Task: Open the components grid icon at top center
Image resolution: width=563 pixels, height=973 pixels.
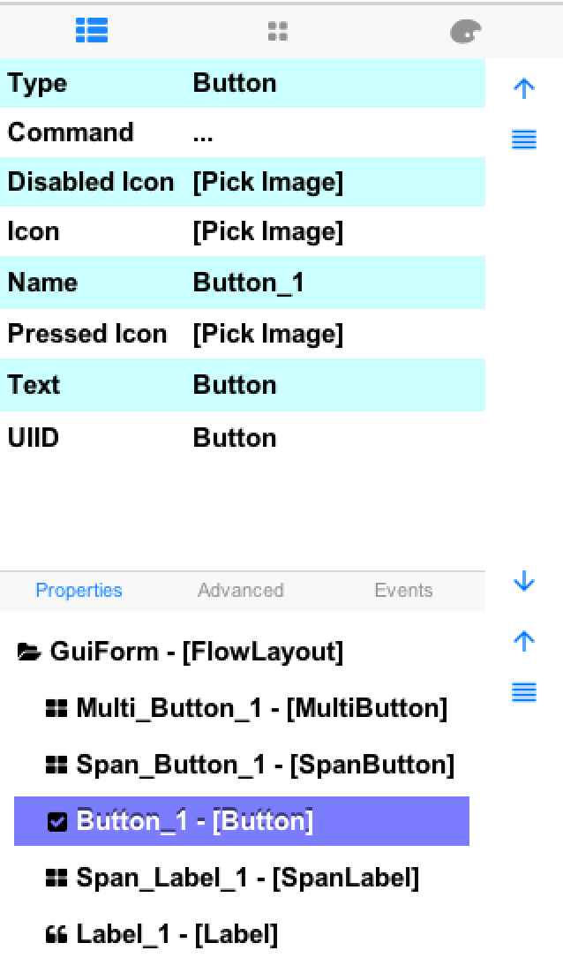Action: [278, 31]
